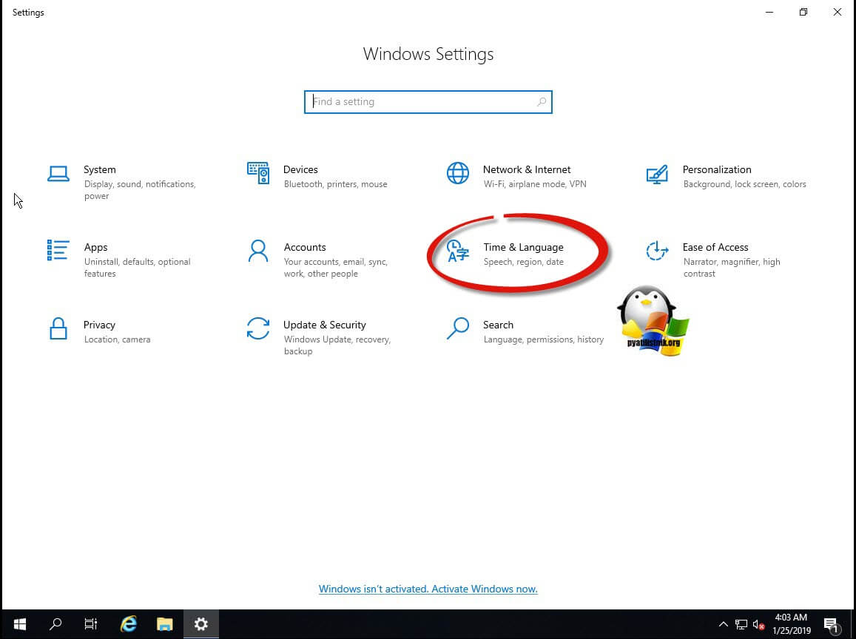The height and width of the screenshot is (639, 856).
Task: Click the Accounts person icon
Action: [x=258, y=251]
